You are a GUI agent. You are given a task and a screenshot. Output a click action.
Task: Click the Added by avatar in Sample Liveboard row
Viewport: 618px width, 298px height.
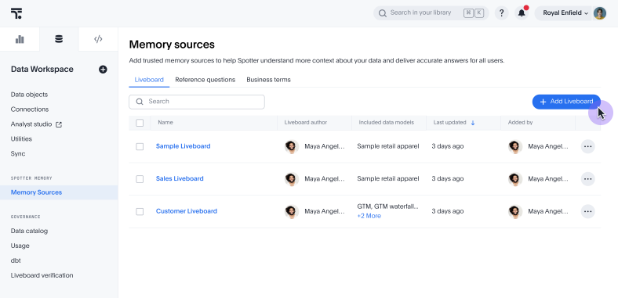pos(515,146)
